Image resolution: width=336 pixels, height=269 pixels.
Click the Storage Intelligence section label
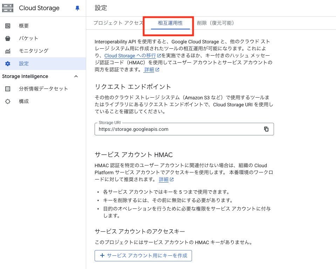click(x=25, y=76)
